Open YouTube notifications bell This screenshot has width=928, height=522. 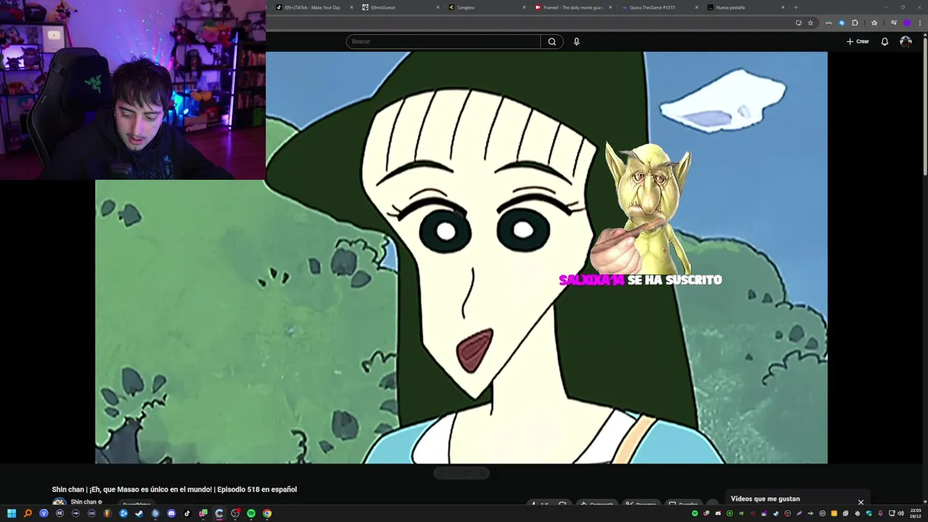point(884,41)
